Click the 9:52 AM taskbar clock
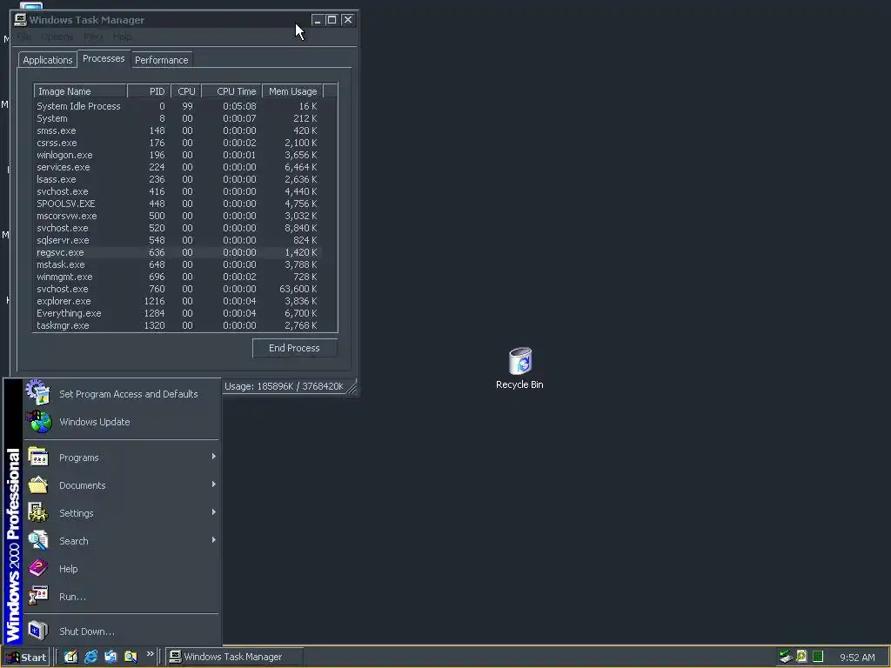The height and width of the screenshot is (668, 891). (857, 658)
